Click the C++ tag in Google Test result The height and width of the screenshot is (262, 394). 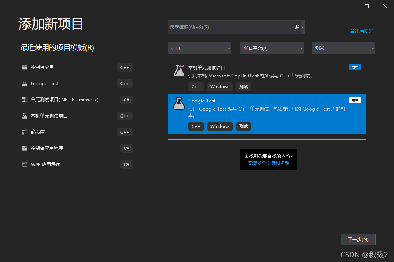coord(196,126)
